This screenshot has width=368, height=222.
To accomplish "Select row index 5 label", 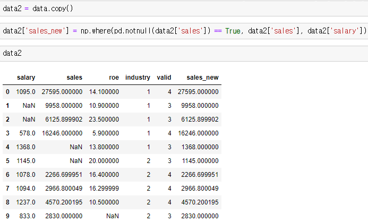I will point(7,161).
